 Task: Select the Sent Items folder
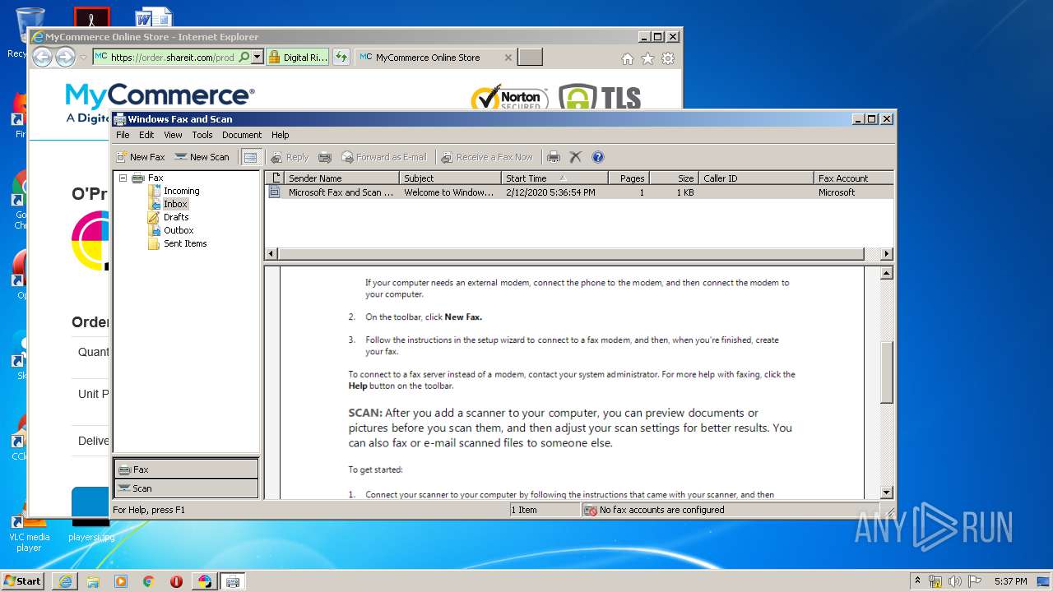185,243
